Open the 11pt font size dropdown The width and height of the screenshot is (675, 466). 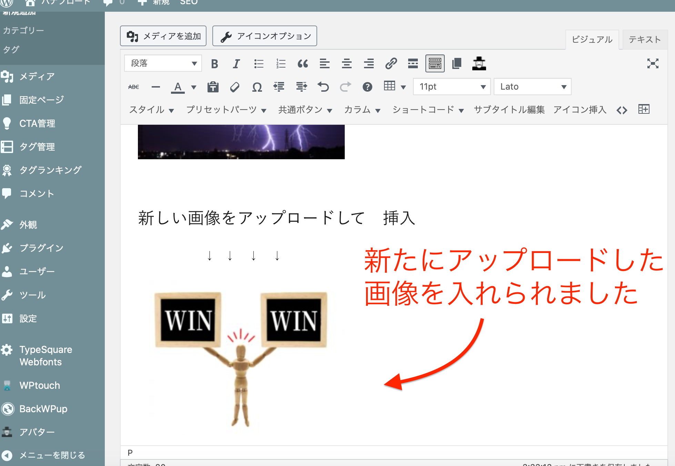(452, 87)
